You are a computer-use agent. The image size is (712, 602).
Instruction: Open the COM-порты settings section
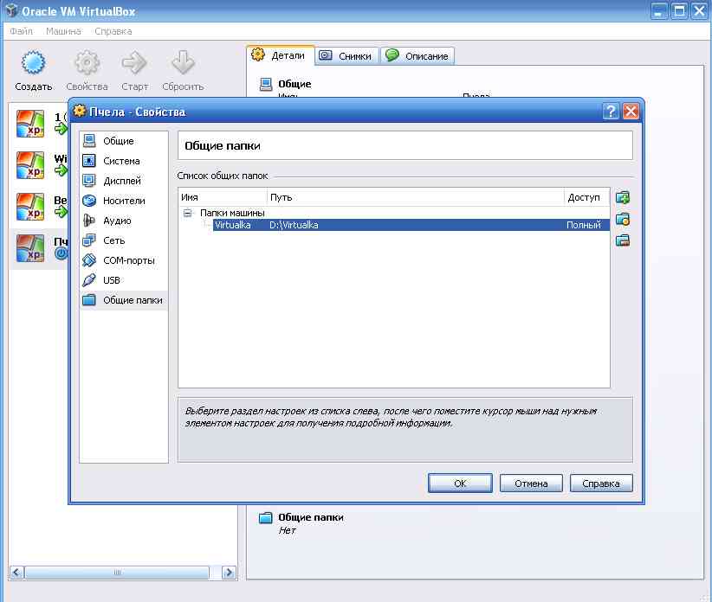[124, 260]
